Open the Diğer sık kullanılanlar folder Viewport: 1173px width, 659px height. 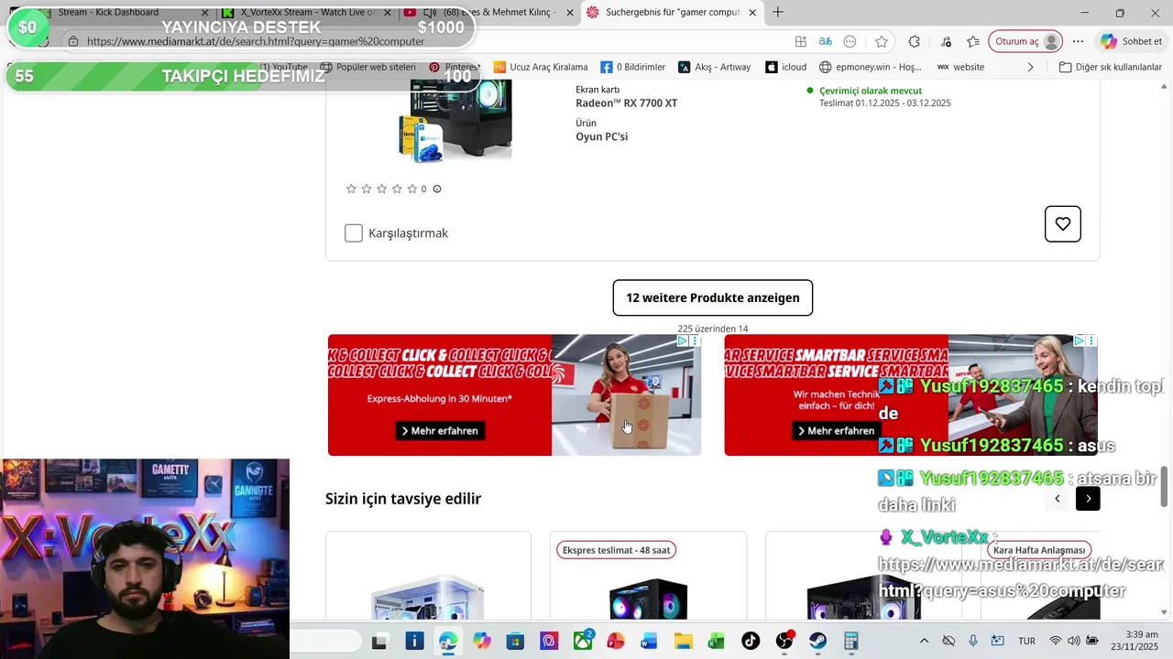click(1111, 67)
